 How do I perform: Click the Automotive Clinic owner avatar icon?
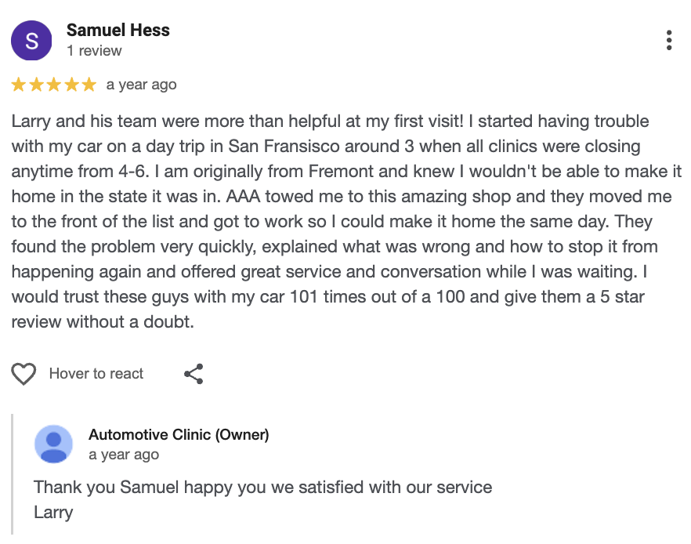pos(53,444)
